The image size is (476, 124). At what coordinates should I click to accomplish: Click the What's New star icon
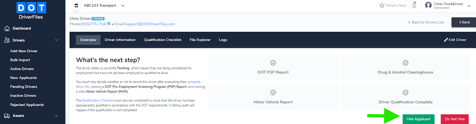point(382,5)
